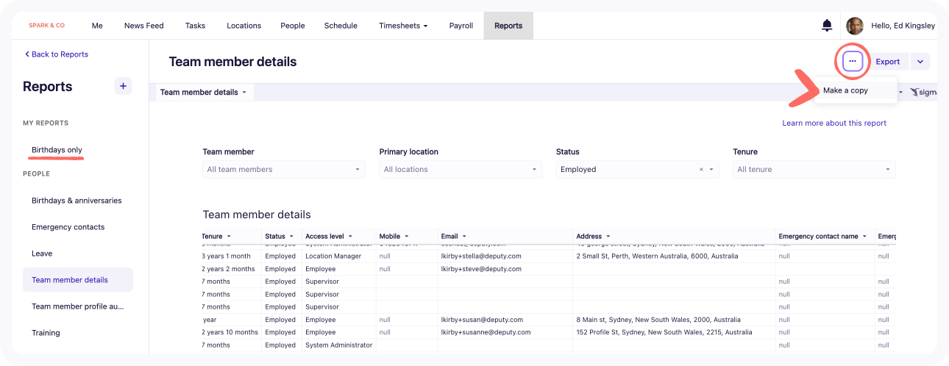Open the All tenure filter

click(x=814, y=170)
